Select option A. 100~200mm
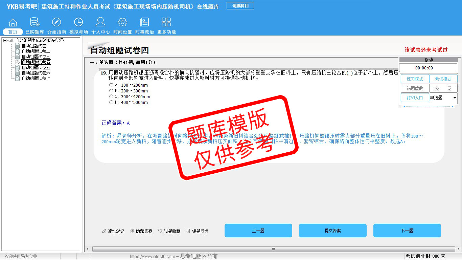462x260 pixels. tap(111, 85)
